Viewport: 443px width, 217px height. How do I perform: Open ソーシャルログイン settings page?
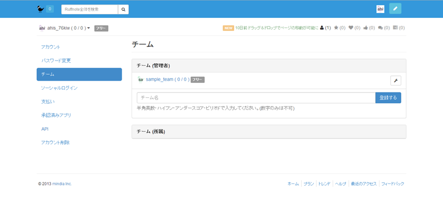coord(59,88)
